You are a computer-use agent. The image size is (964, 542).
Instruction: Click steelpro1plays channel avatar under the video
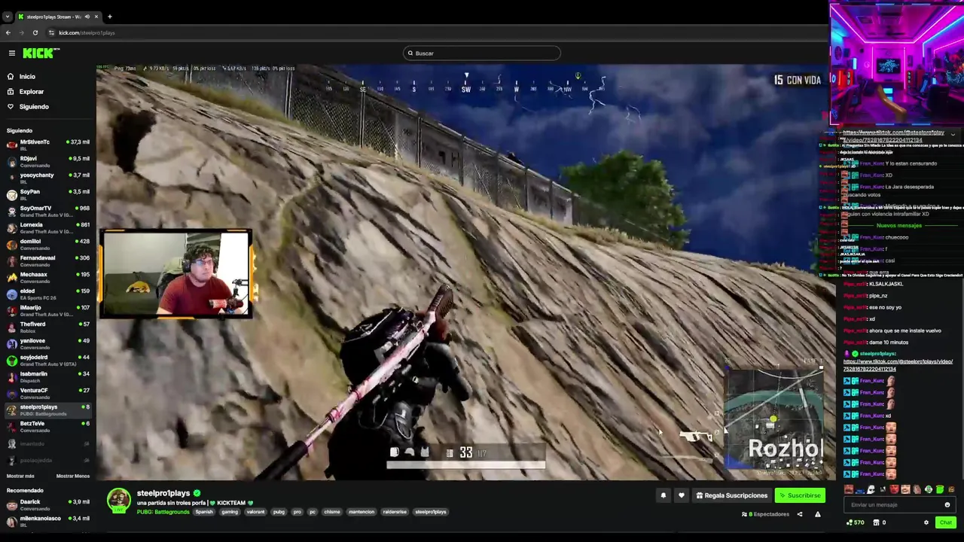(x=118, y=501)
